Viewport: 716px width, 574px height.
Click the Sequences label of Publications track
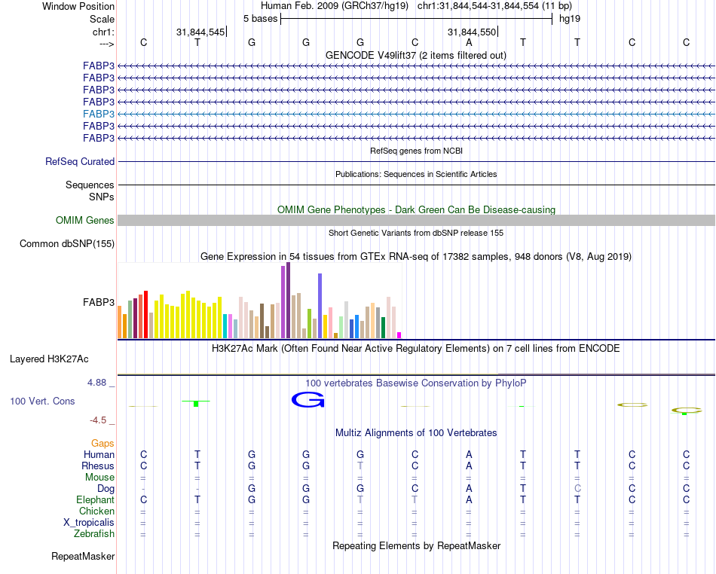coord(90,185)
